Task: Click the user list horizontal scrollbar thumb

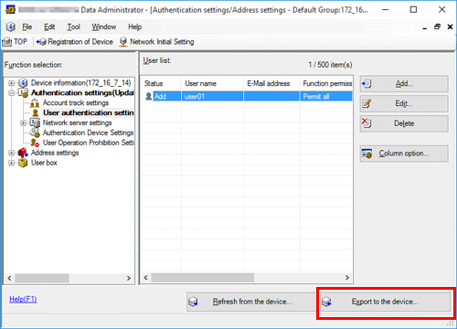Action: click(203, 278)
